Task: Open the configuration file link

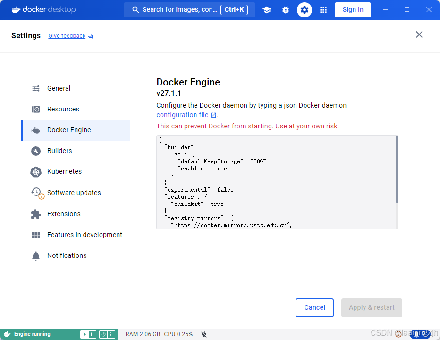Action: click(x=182, y=115)
